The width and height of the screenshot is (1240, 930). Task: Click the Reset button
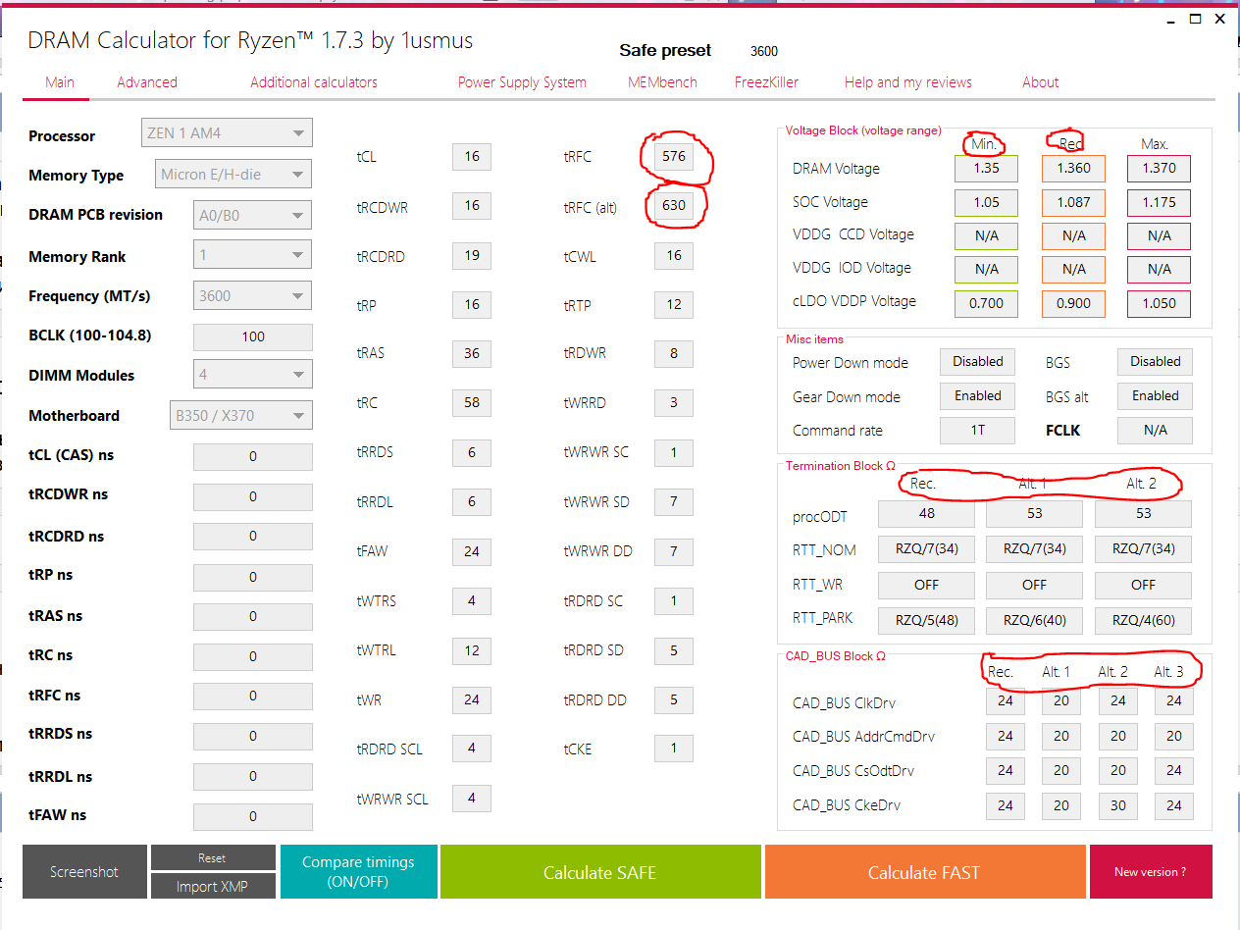click(212, 857)
